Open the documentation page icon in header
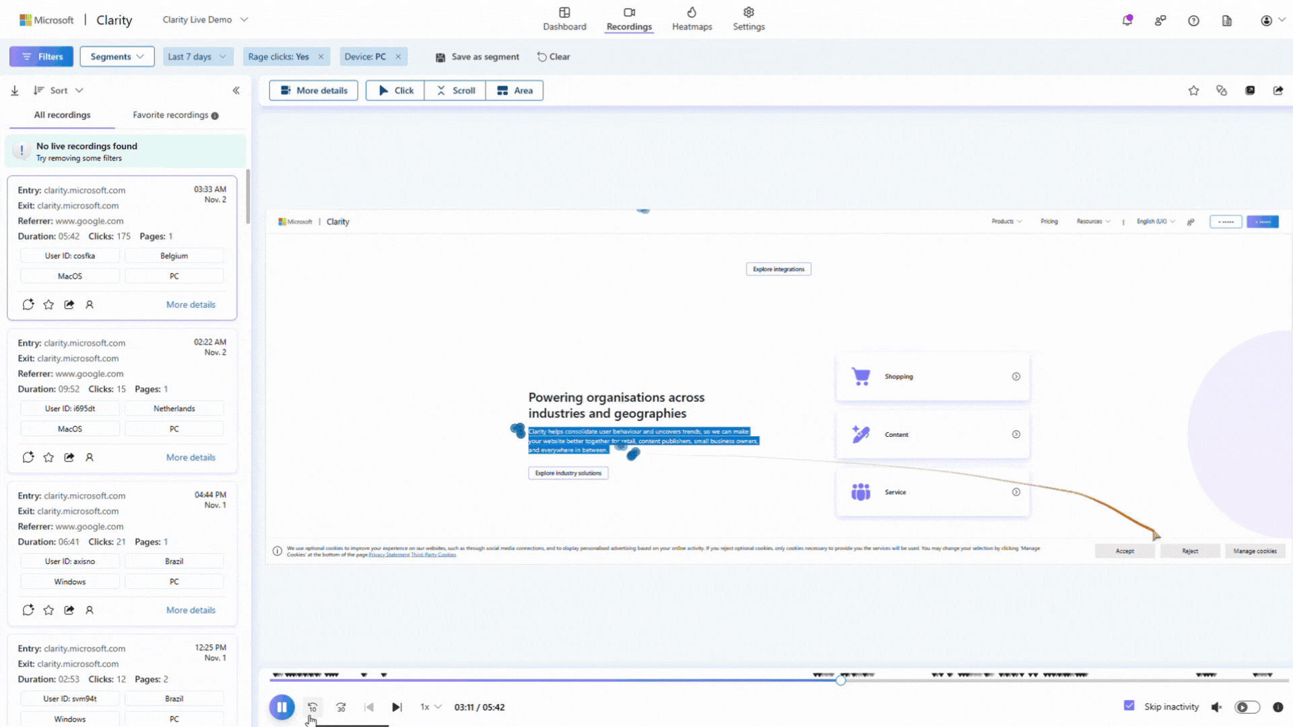The height and width of the screenshot is (727, 1293). pyautogui.click(x=1227, y=21)
